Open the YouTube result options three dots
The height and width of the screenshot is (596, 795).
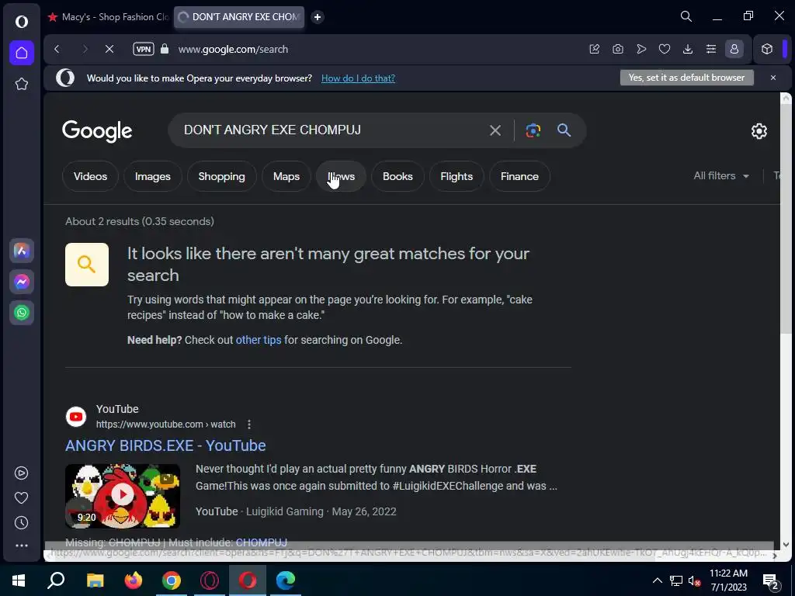pos(249,424)
